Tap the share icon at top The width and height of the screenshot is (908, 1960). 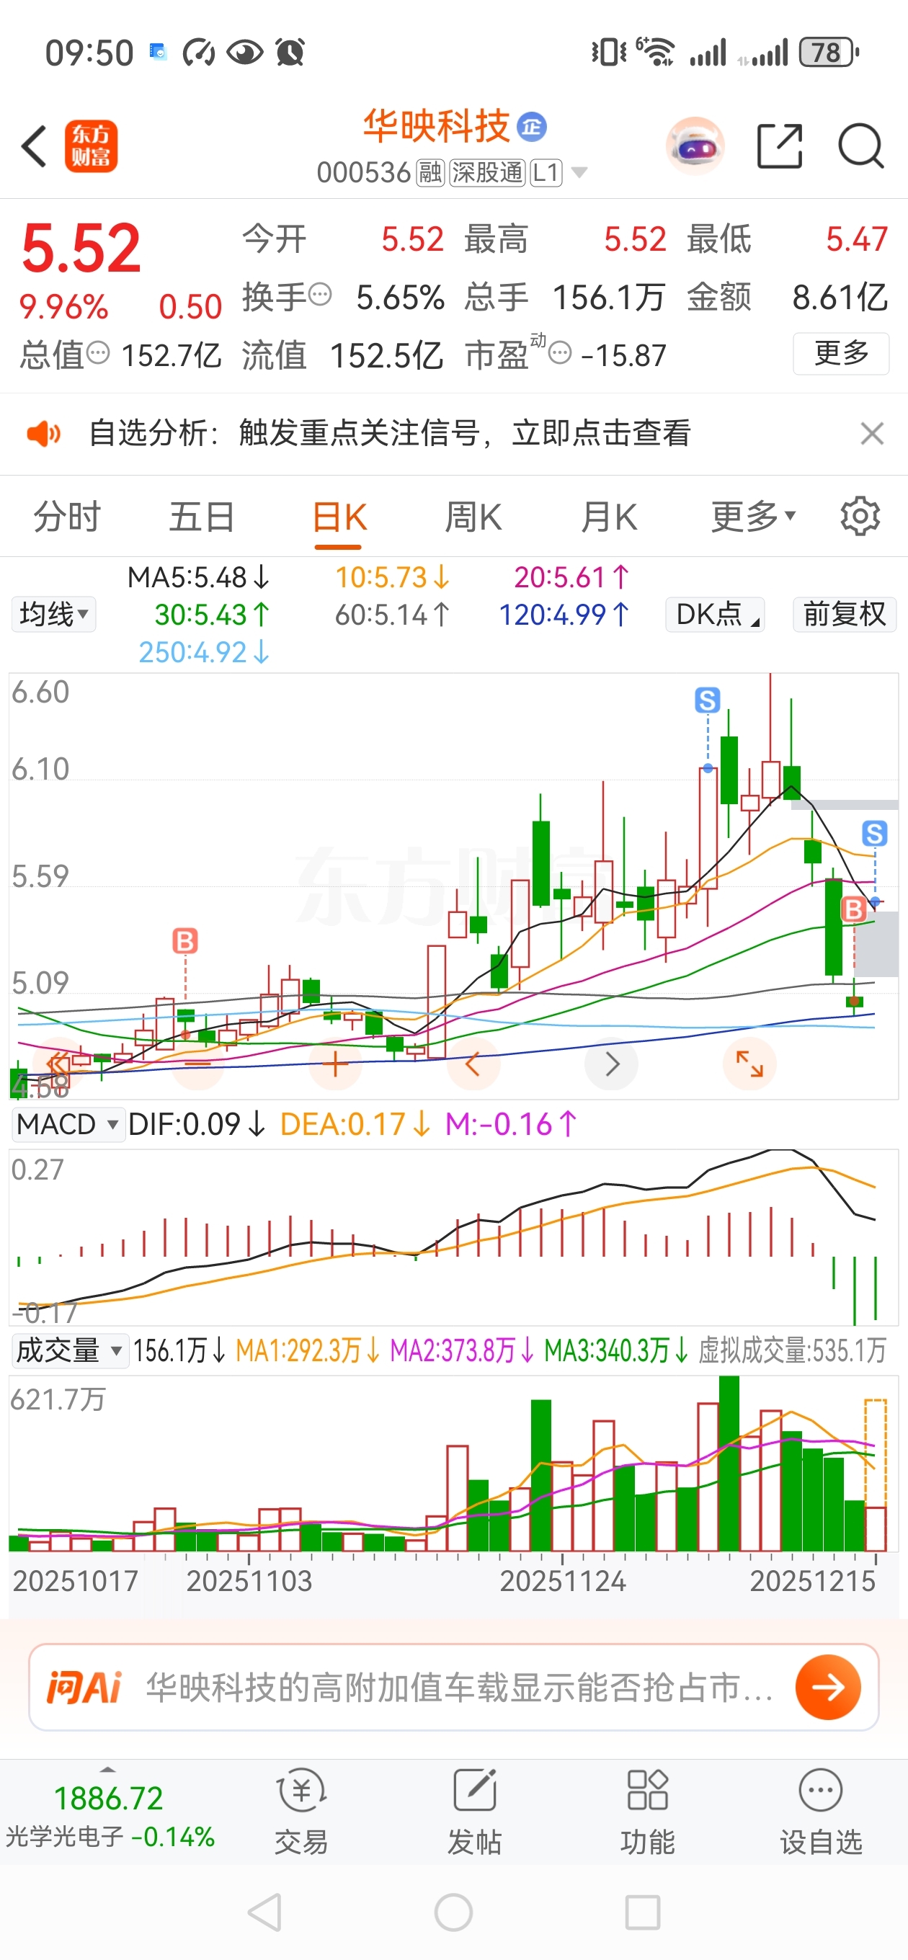coord(780,146)
